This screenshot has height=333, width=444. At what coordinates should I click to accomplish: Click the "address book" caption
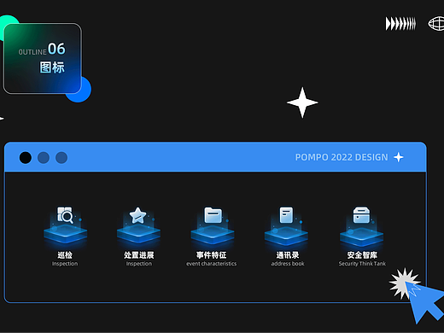pyautogui.click(x=288, y=264)
